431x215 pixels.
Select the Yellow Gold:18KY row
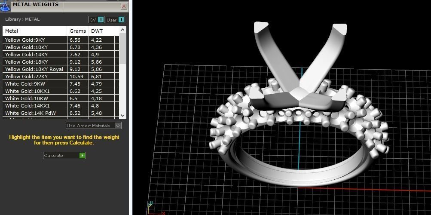pos(61,62)
